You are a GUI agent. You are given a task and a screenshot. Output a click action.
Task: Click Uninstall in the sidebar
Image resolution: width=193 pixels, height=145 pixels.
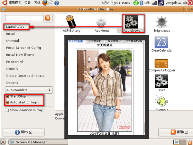click(x=13, y=41)
